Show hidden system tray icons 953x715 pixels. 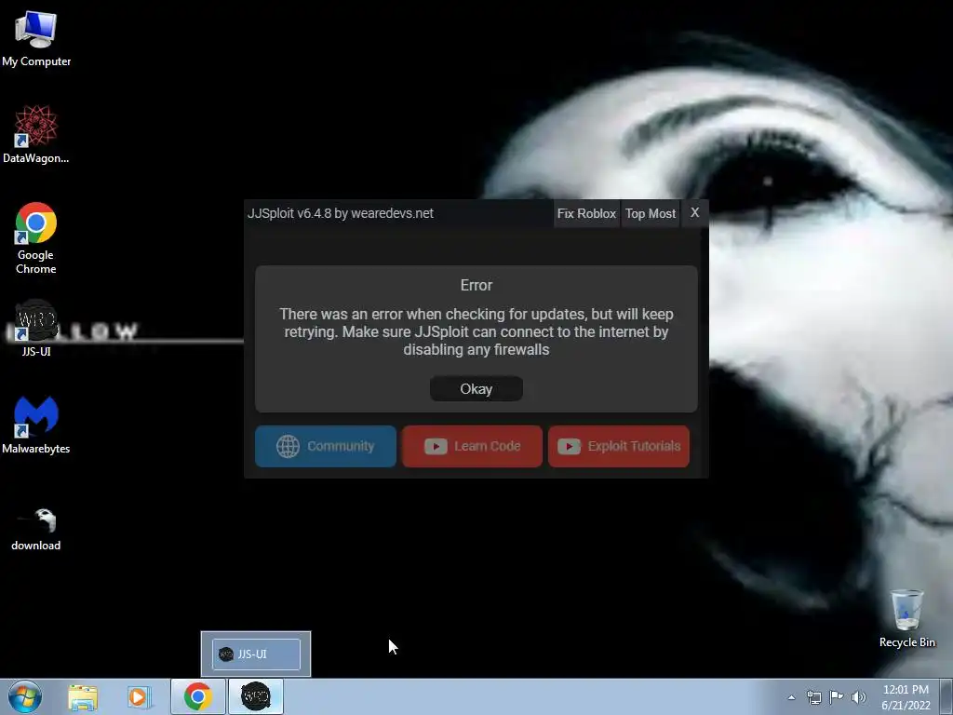point(791,697)
